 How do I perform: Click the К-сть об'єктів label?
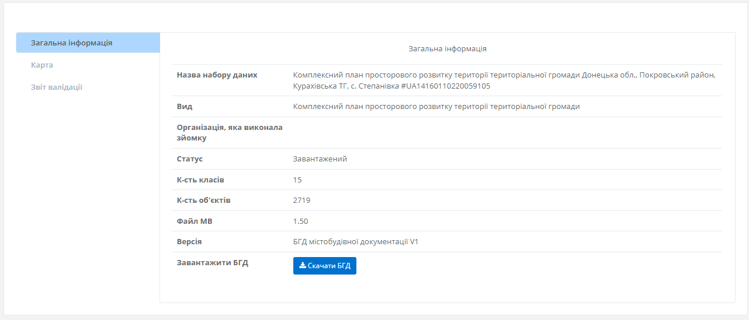(203, 201)
